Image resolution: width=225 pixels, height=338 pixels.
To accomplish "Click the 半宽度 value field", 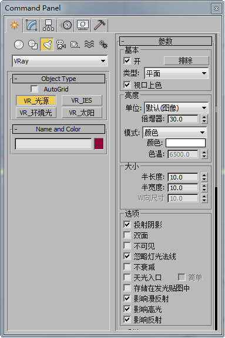I will [x=183, y=188].
